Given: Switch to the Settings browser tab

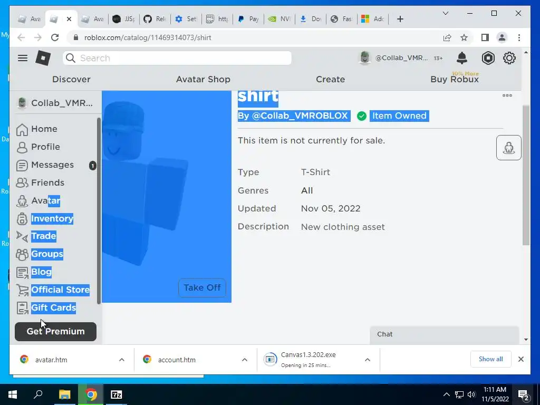Looking at the screenshot, I should pos(186,19).
